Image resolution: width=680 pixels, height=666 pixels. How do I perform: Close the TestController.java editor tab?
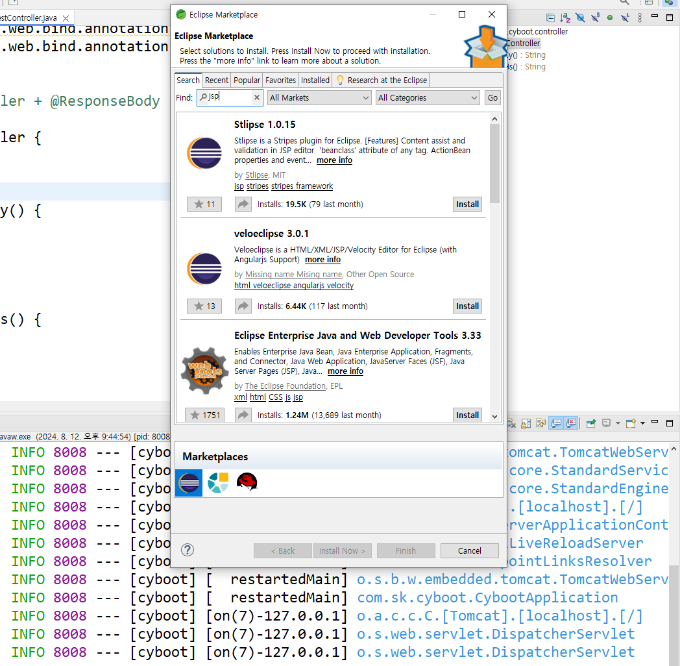(66, 18)
